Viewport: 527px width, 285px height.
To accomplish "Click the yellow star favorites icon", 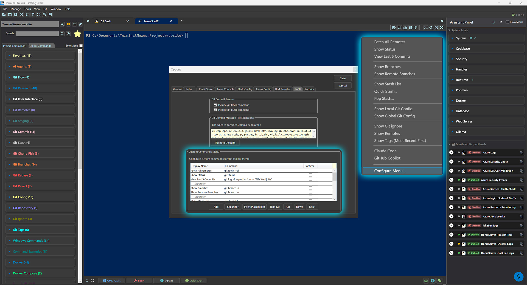I will pyautogui.click(x=78, y=34).
